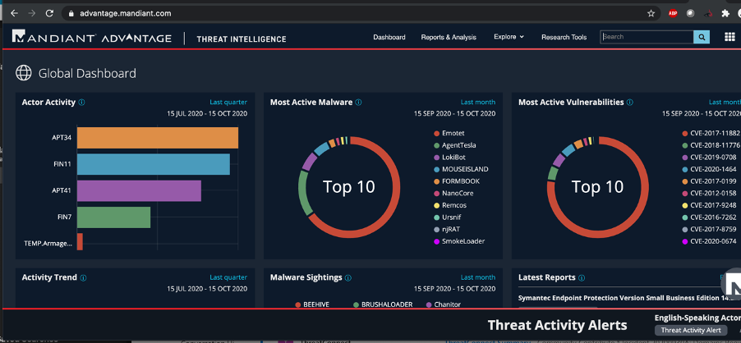Expand the Explore dropdown menu

[x=509, y=37]
